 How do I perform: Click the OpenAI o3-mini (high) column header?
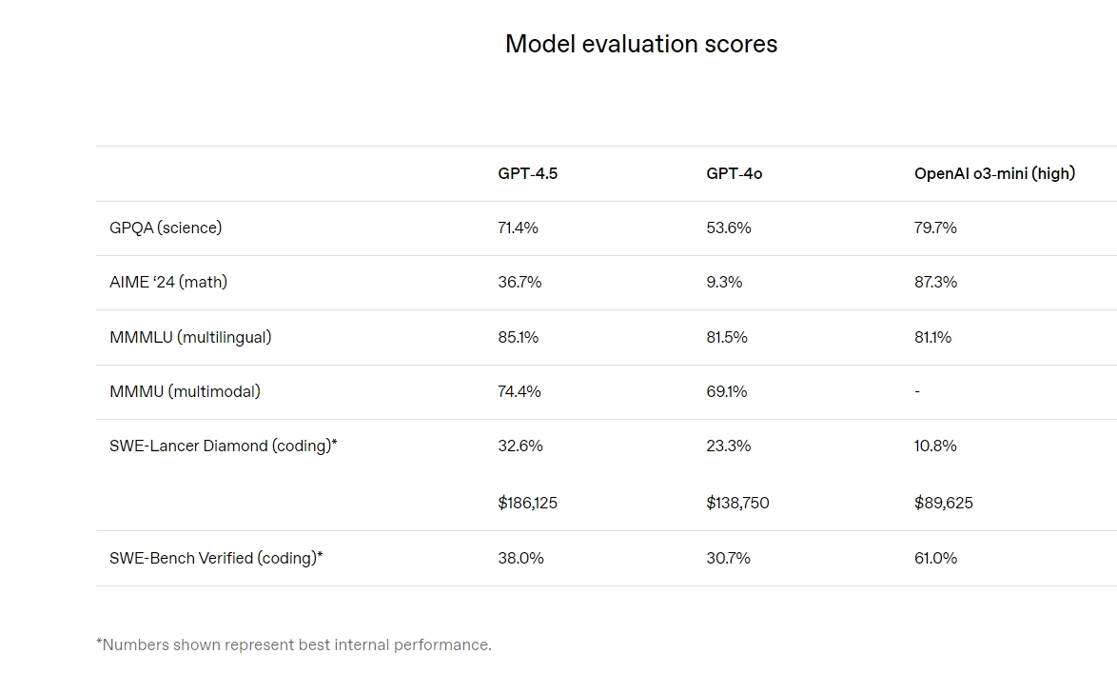[x=994, y=173]
